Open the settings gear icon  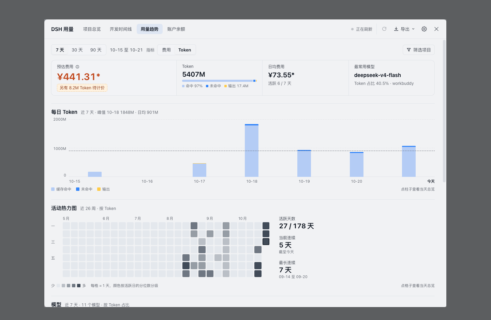[424, 29]
